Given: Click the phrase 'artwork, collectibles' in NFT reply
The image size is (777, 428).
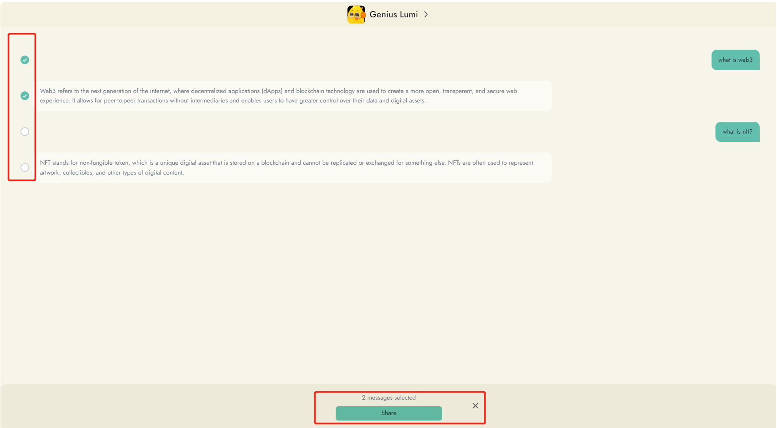Looking at the screenshot, I should click(66, 173).
